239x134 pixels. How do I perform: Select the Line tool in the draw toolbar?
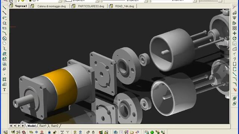(4, 8)
